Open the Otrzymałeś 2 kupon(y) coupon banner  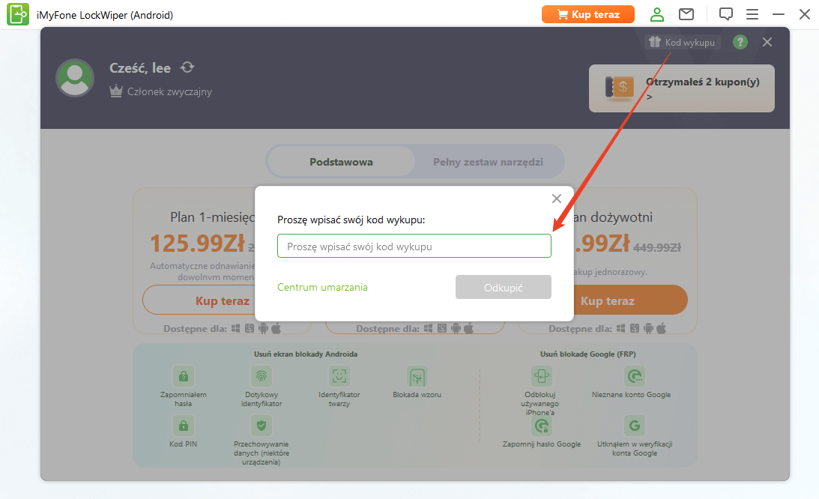point(682,88)
